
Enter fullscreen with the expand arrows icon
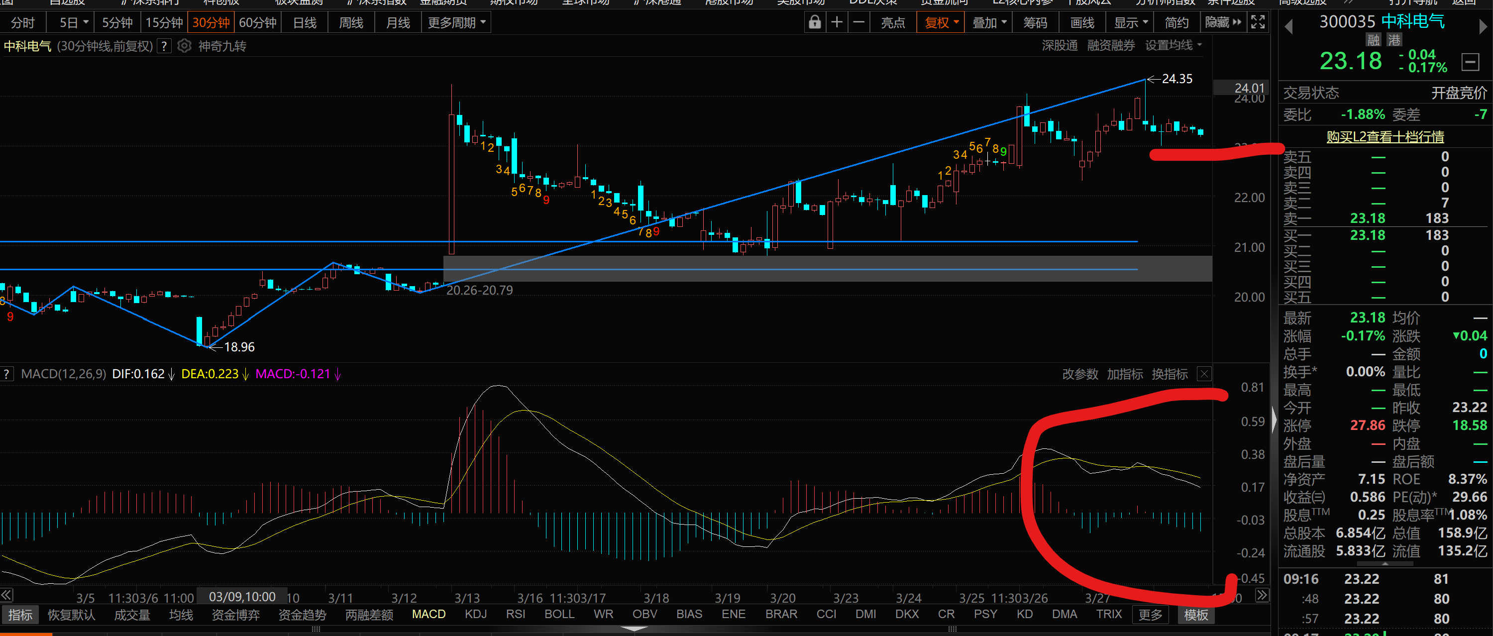coord(1257,22)
